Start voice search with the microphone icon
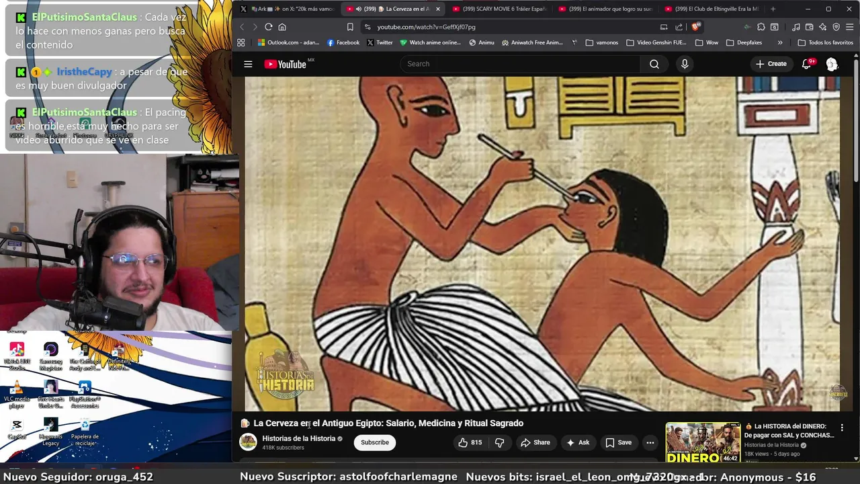This screenshot has height=484, width=860. coord(685,64)
